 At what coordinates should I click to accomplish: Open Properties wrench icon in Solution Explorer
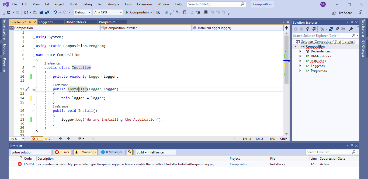tap(351, 29)
